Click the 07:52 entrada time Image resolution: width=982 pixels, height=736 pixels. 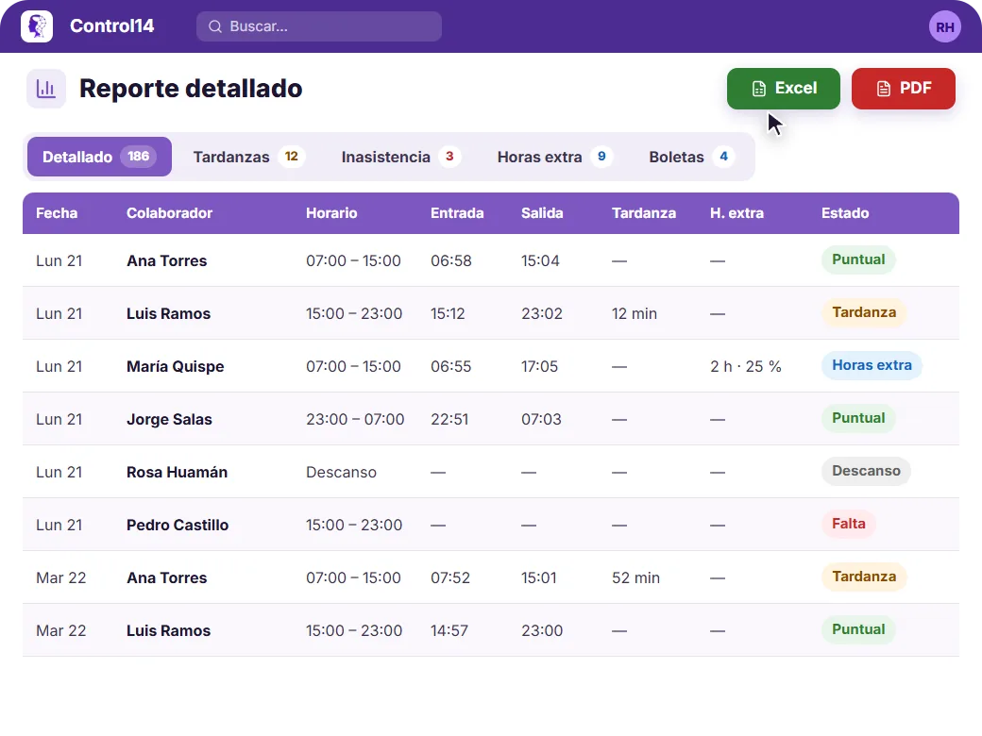[449, 577]
